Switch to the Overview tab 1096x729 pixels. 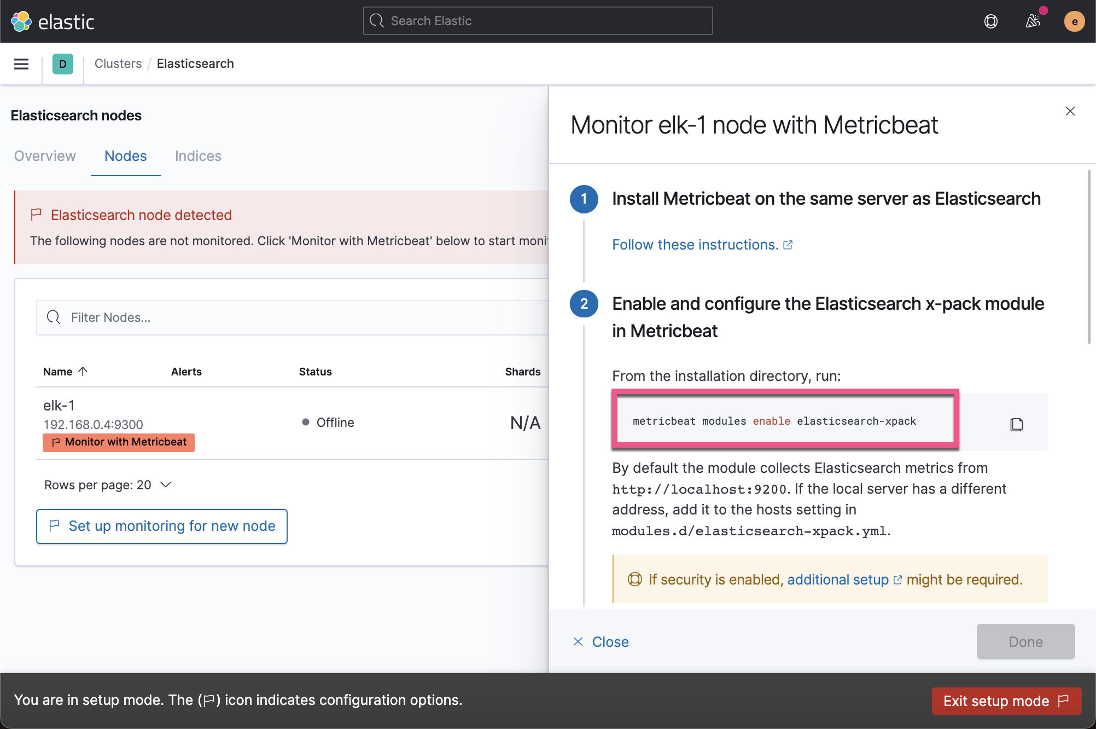point(45,156)
